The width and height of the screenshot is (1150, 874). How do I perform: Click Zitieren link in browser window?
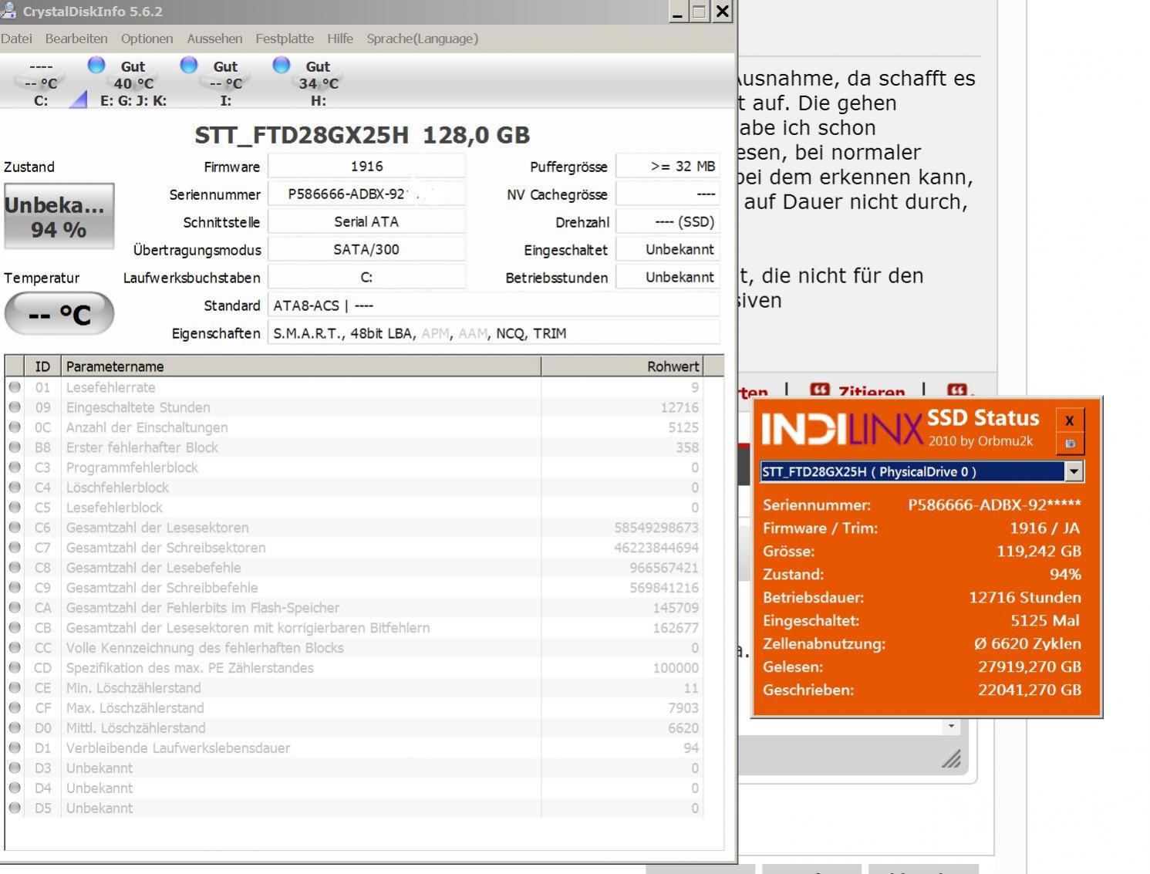872,392
